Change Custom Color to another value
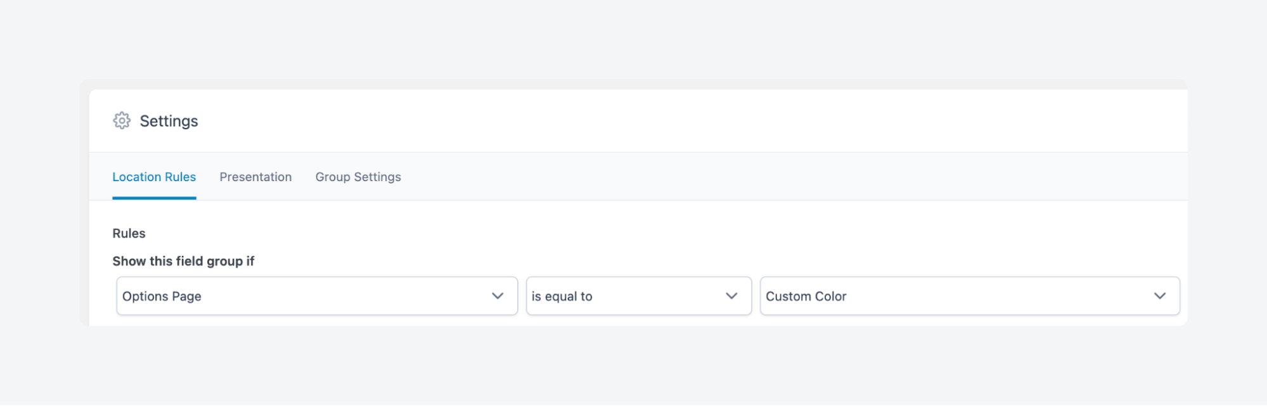The height and width of the screenshot is (406, 1267). point(970,296)
